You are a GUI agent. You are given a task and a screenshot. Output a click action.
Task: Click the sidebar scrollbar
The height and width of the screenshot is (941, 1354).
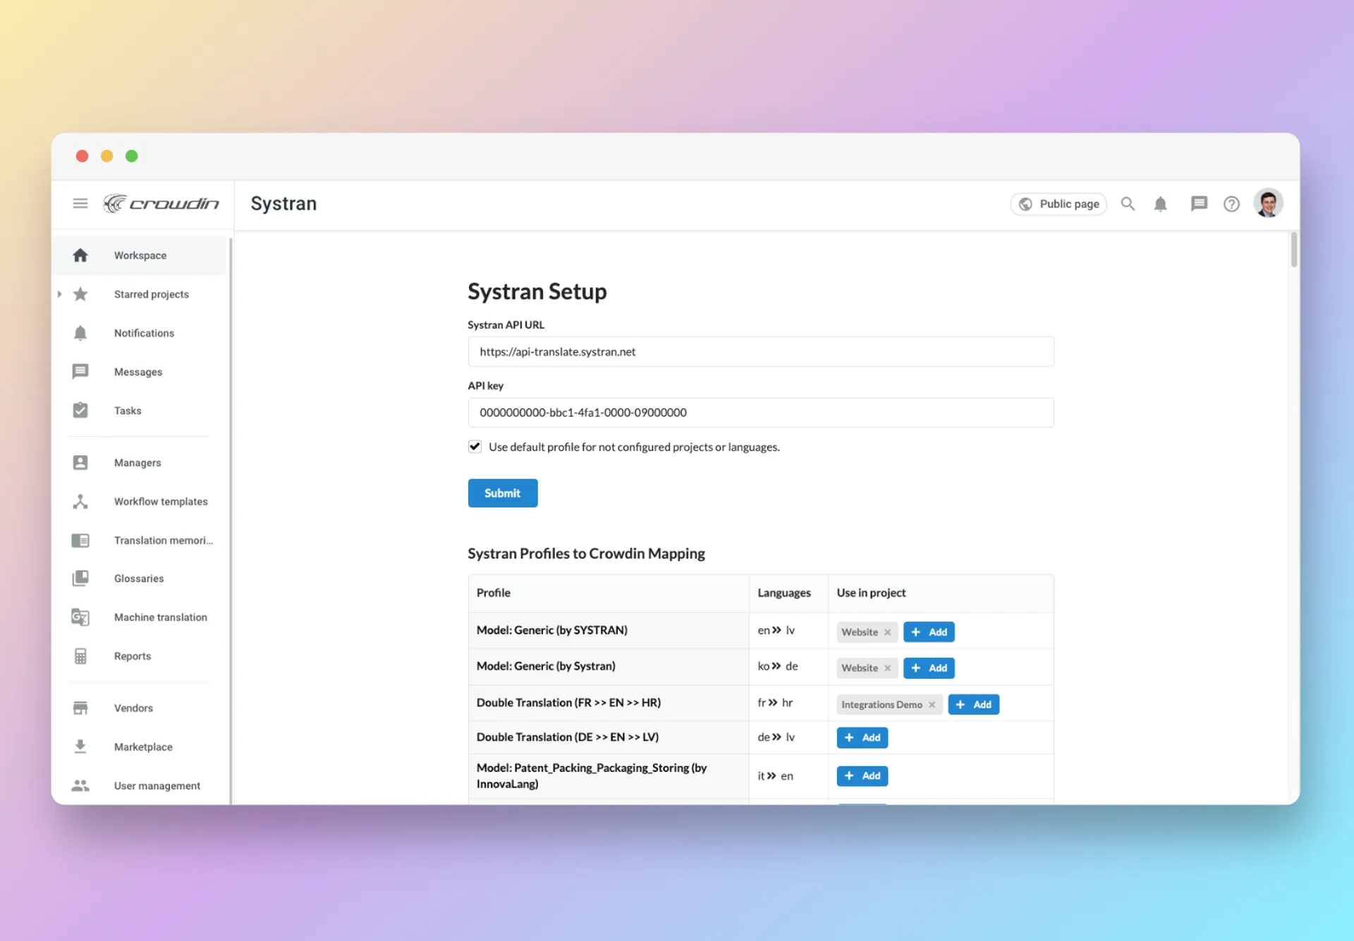tap(231, 520)
